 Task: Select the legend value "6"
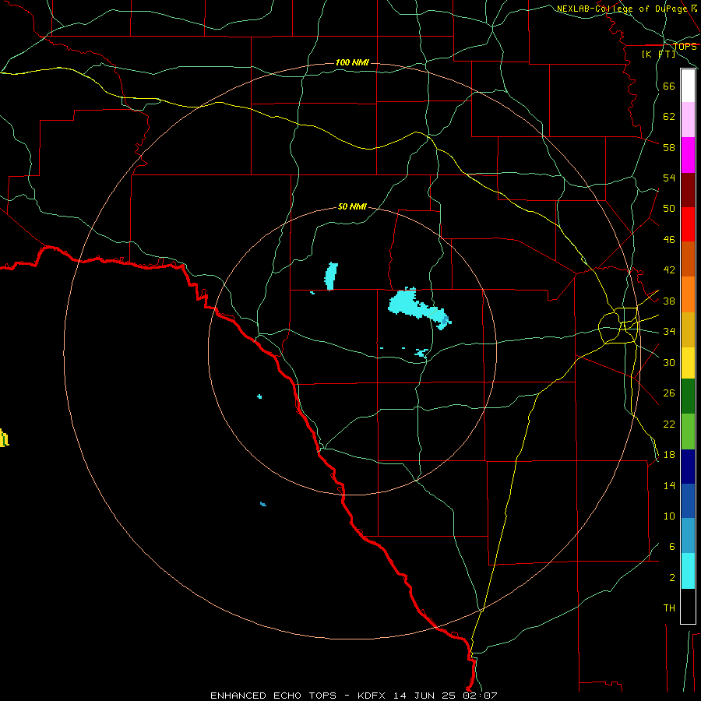click(x=672, y=547)
